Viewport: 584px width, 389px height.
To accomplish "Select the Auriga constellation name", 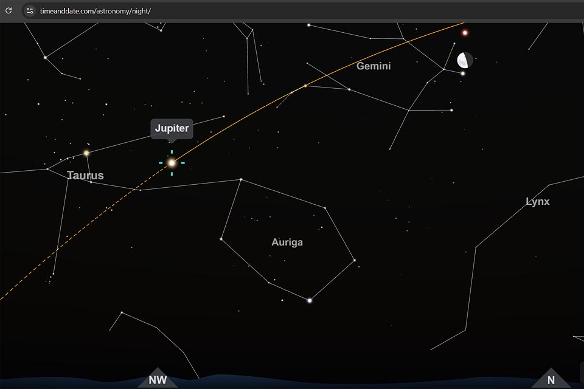I will [x=287, y=243].
